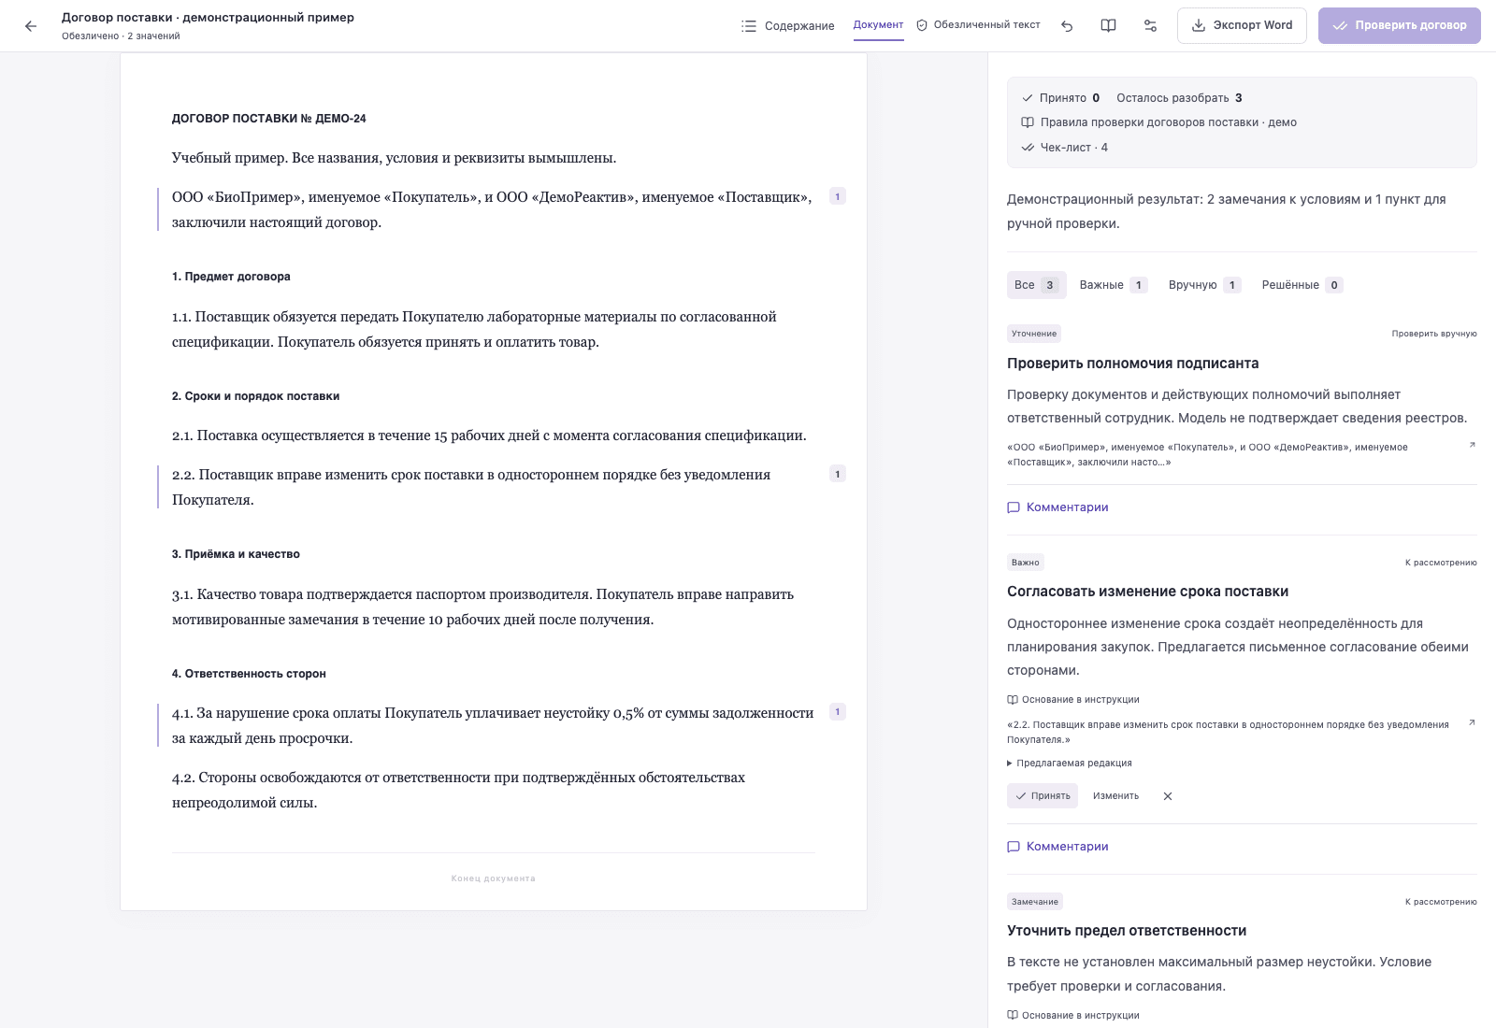Click section heading 4. Ответственность сторон

pos(249,674)
